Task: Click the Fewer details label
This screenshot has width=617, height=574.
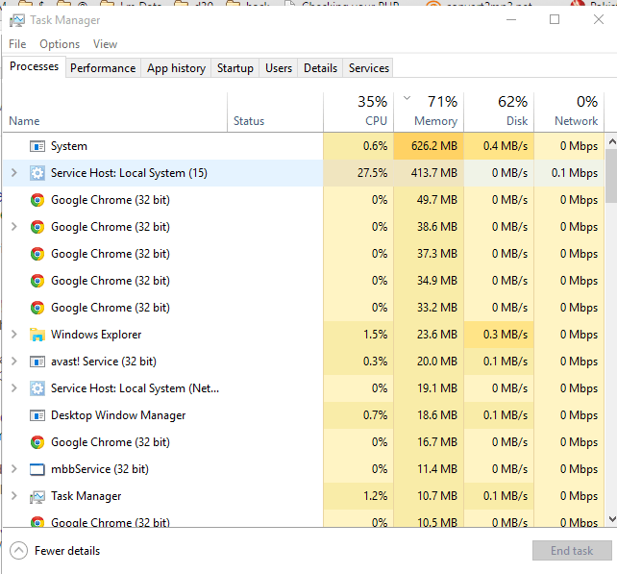Action: [x=67, y=551]
